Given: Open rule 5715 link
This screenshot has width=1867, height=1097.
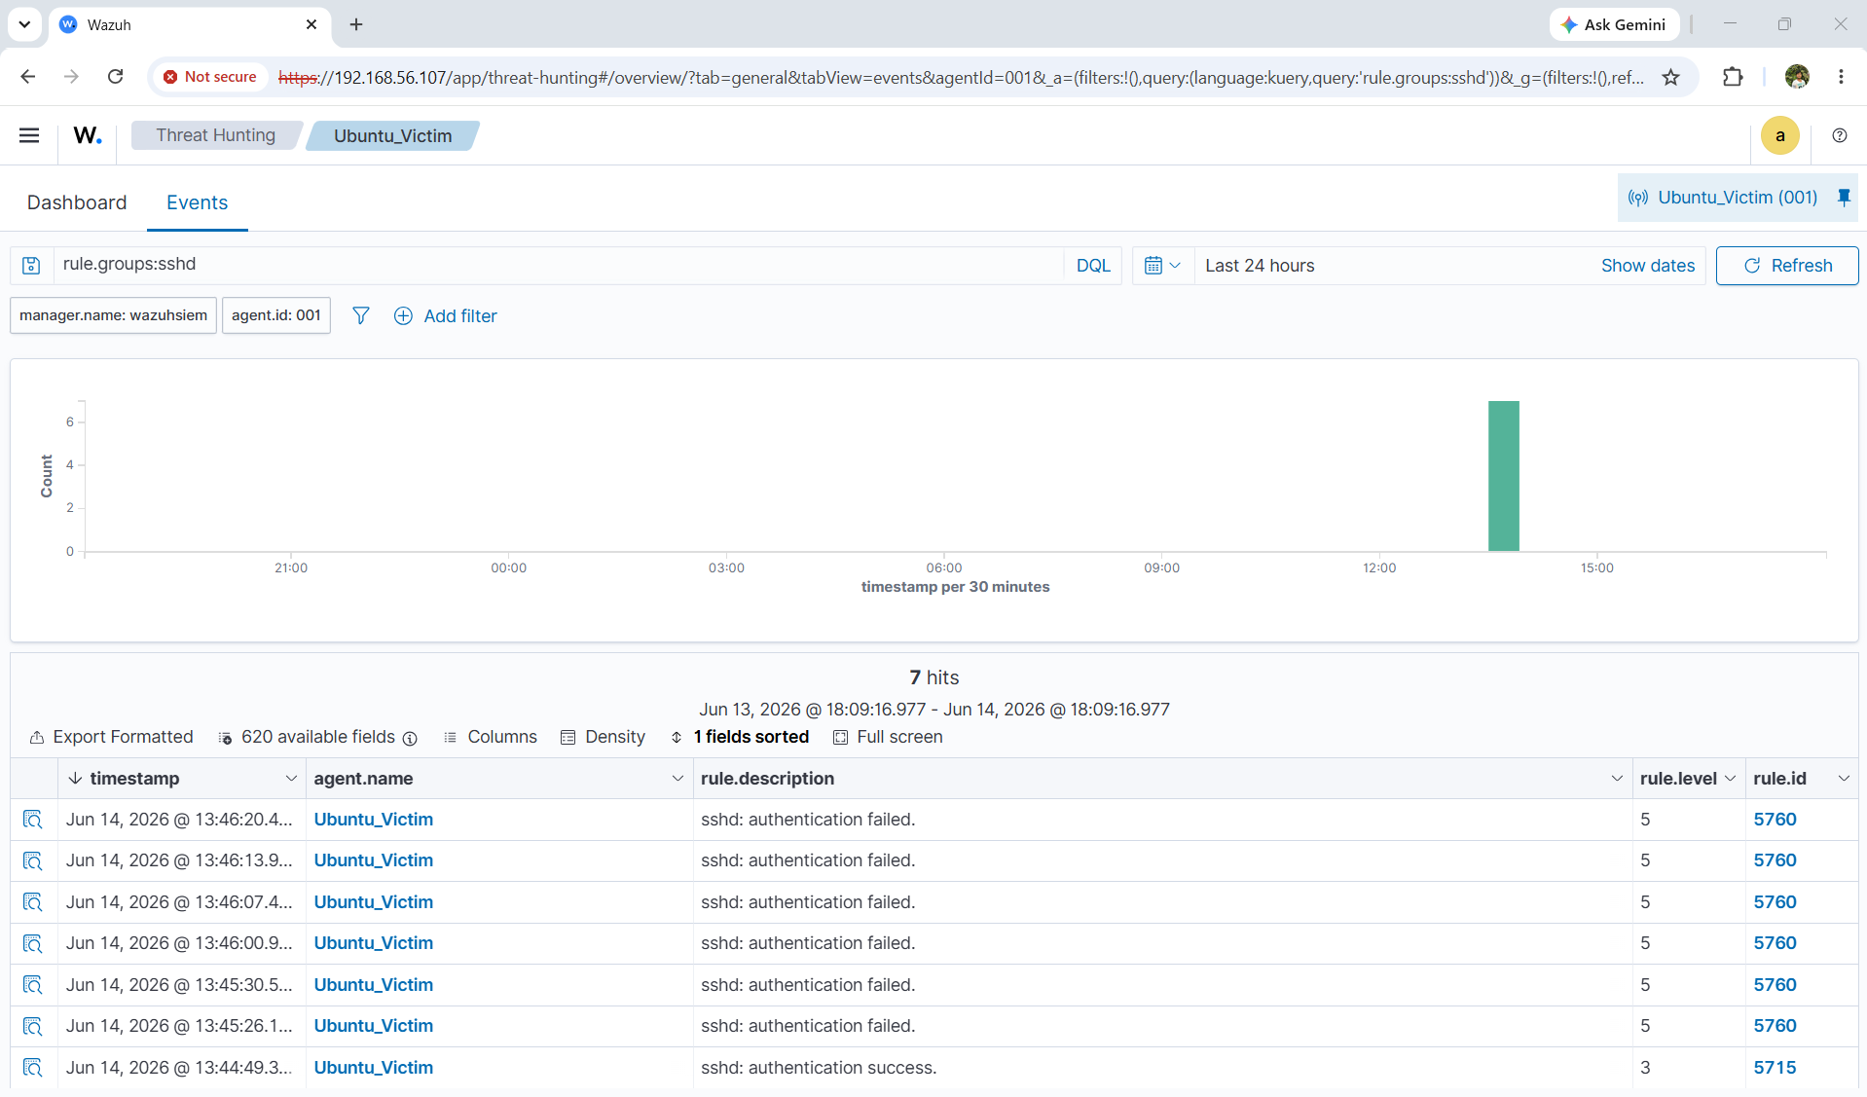Looking at the screenshot, I should pos(1775,1068).
